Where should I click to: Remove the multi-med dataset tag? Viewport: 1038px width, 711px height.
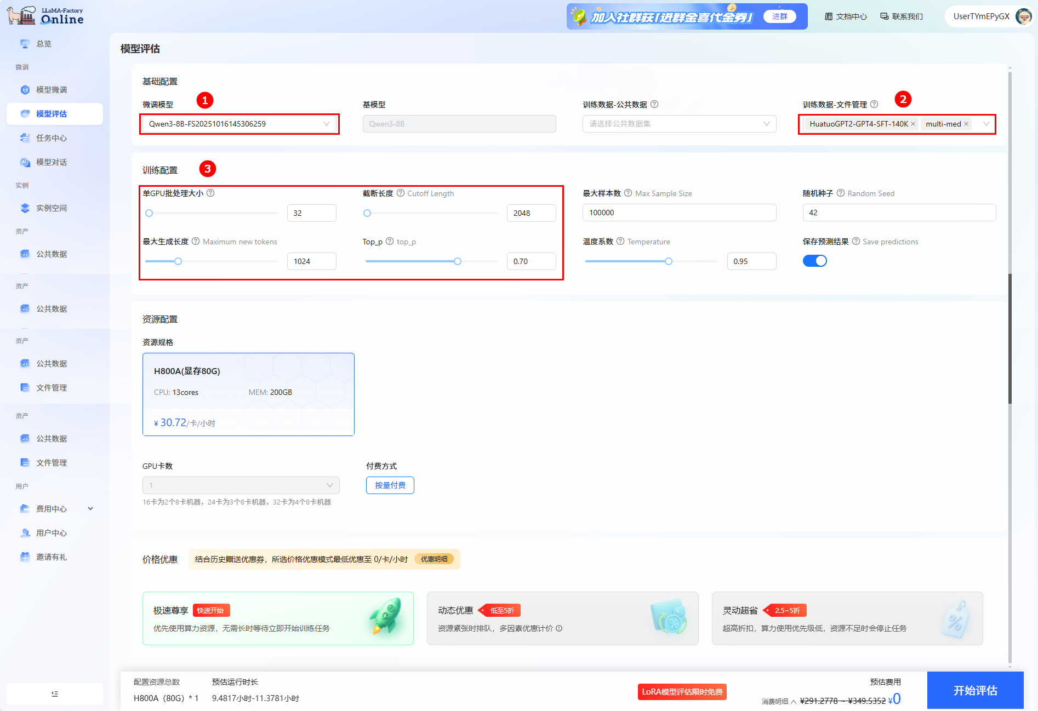[966, 124]
